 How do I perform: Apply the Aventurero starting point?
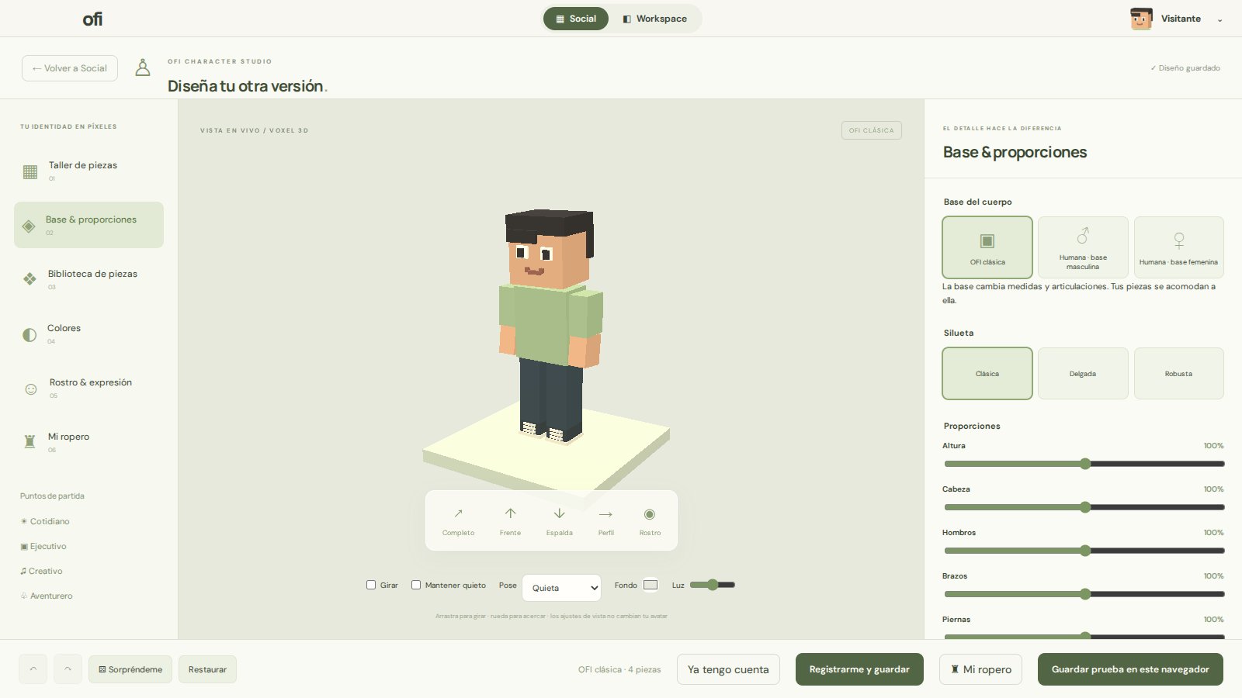(x=47, y=596)
